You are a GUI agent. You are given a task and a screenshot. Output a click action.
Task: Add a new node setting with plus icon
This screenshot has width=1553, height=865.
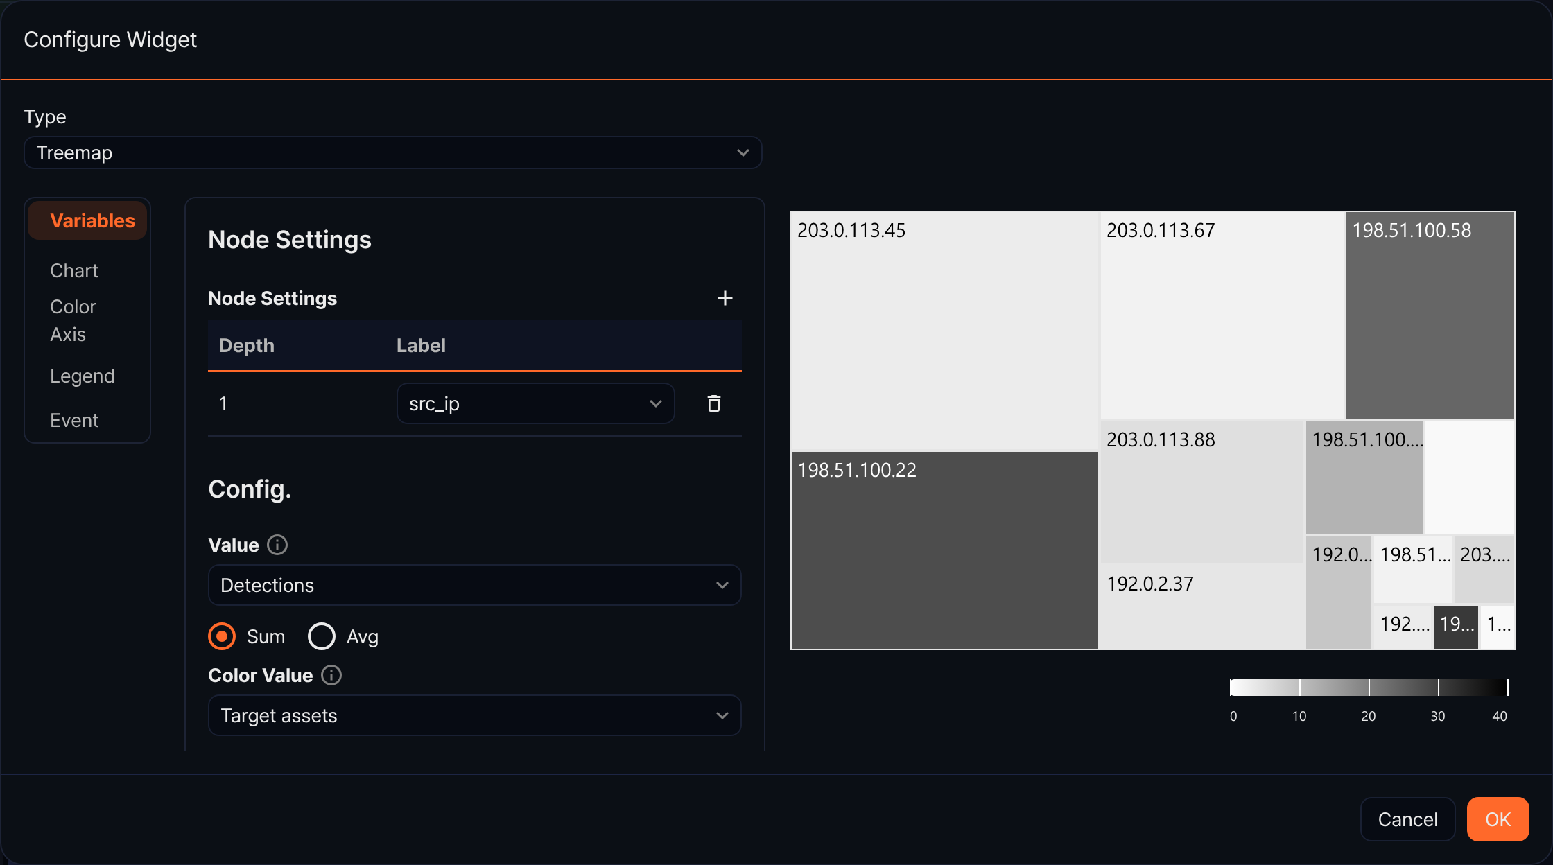click(x=725, y=298)
